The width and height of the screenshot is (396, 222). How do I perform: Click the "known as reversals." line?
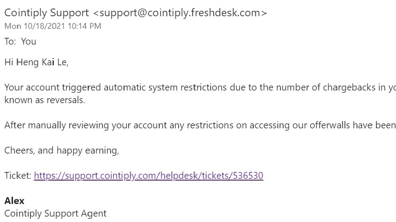point(45,100)
